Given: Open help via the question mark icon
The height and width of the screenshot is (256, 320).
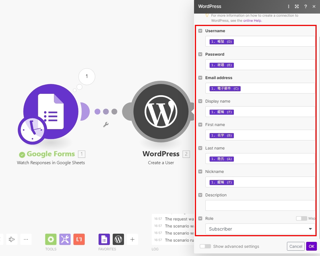Looking at the screenshot, I should 305,6.
